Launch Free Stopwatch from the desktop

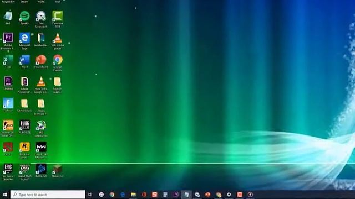pos(41,19)
